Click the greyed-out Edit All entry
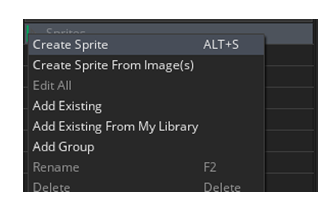The image size is (328, 203). [x=52, y=86]
